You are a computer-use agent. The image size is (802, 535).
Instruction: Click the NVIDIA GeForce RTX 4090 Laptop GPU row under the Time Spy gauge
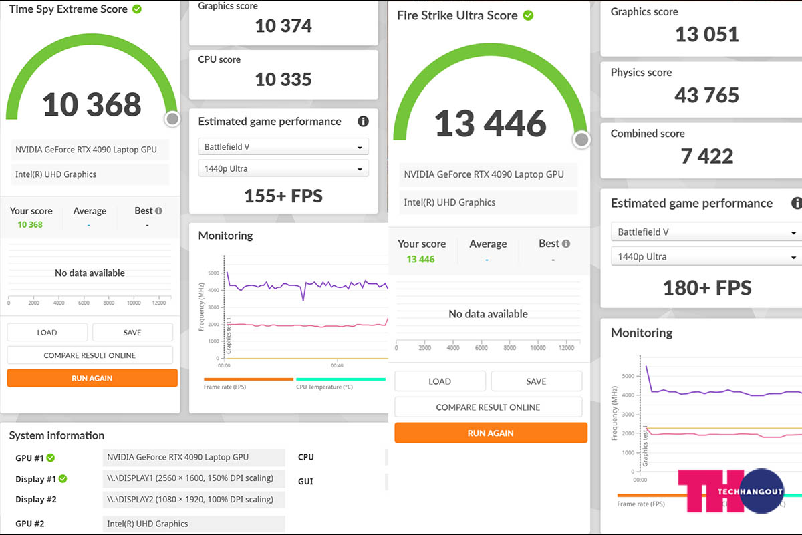point(89,150)
